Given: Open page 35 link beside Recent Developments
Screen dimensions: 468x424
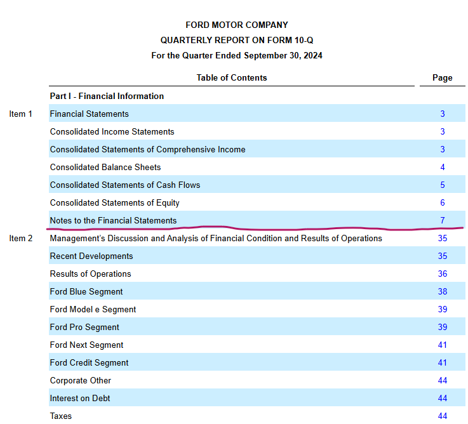Looking at the screenshot, I should point(443,256).
